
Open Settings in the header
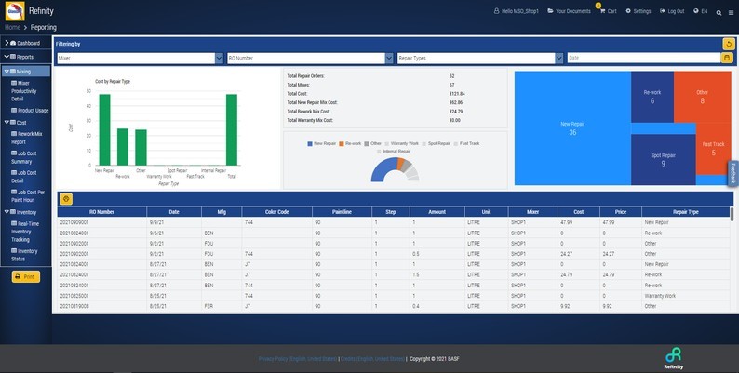click(638, 11)
